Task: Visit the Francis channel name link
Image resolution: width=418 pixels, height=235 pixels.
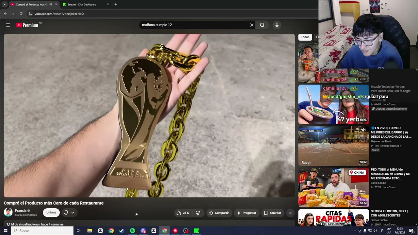Action: coord(21,211)
